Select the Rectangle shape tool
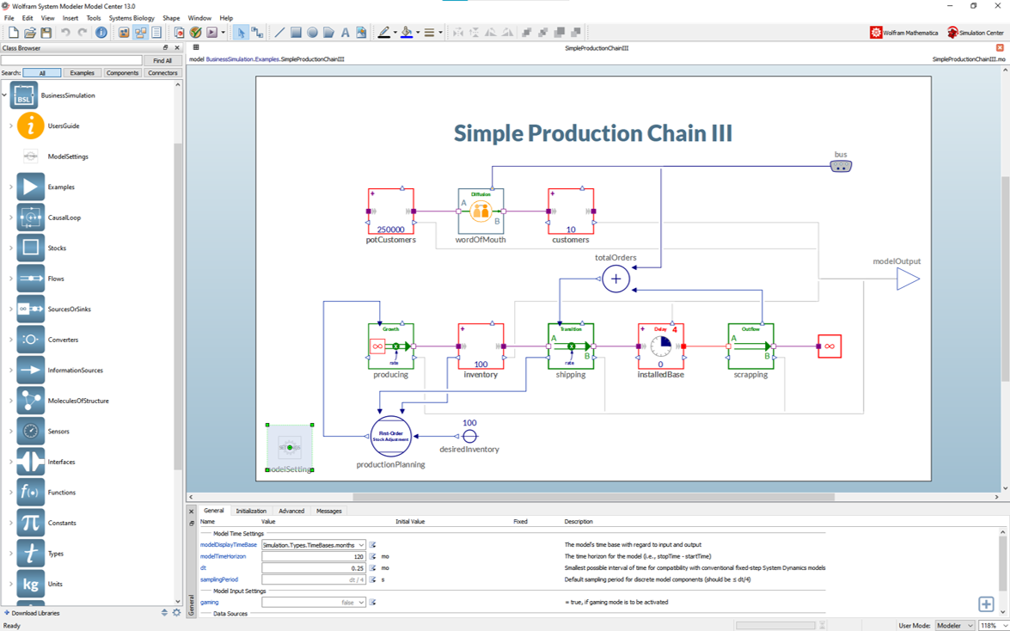Image resolution: width=1010 pixels, height=631 pixels. tap(296, 33)
